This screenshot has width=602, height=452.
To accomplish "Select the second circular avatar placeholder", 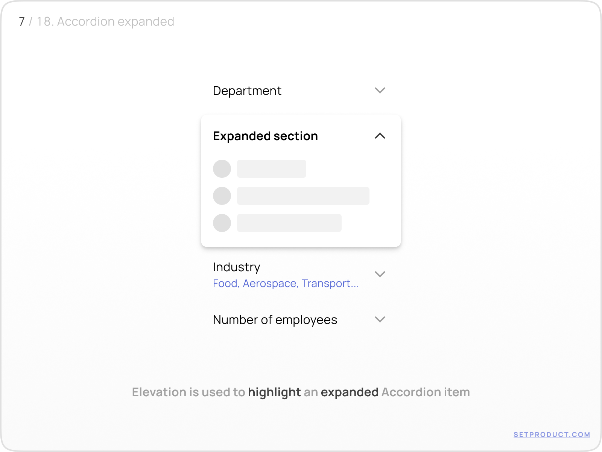I will [x=222, y=196].
